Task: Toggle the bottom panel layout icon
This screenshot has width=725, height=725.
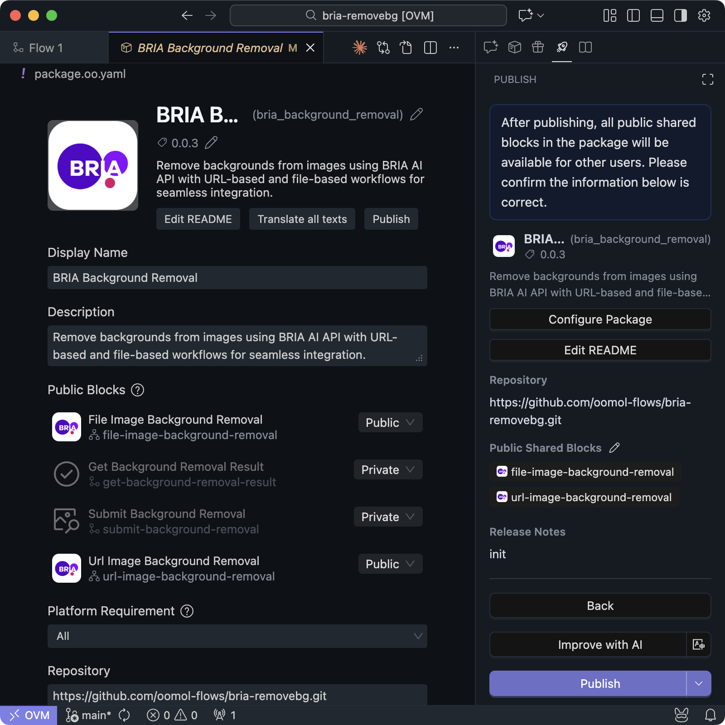Action: coord(657,16)
